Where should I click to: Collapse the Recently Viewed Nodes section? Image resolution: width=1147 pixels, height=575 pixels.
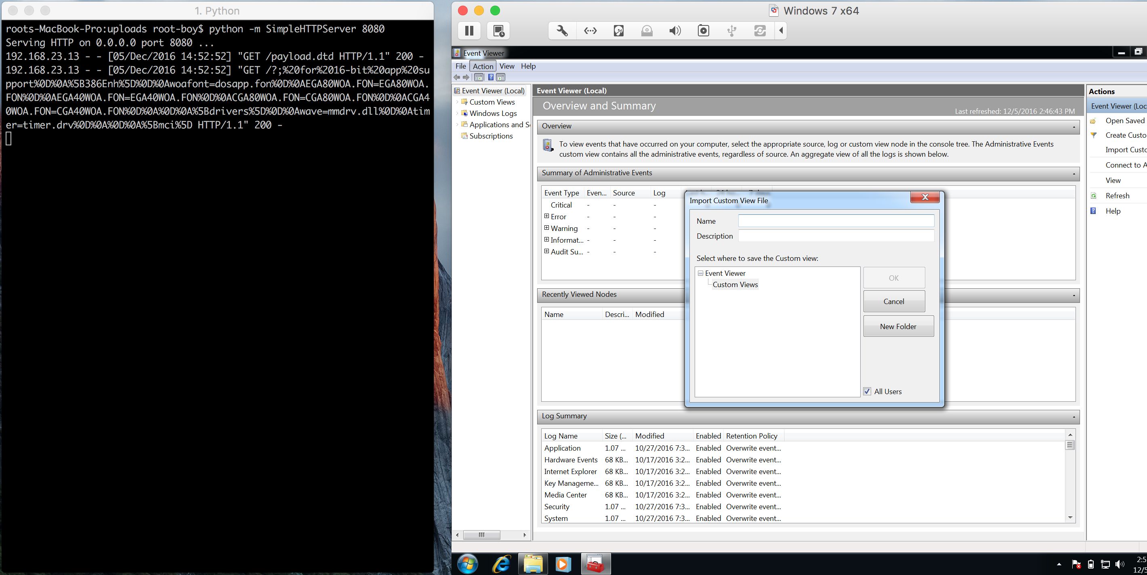click(1074, 295)
